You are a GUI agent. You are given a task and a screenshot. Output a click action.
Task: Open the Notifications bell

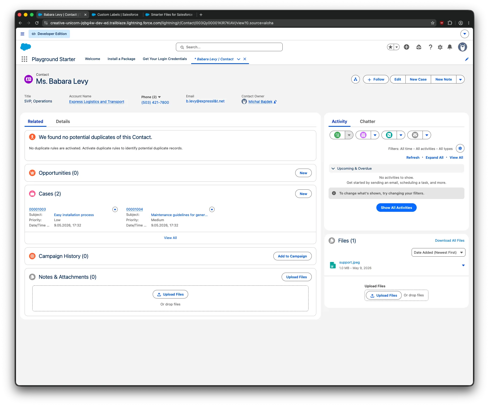click(450, 47)
